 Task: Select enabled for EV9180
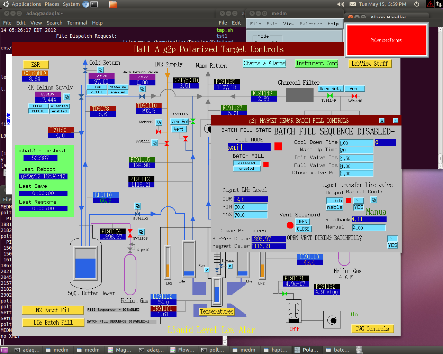[x=59, y=111]
